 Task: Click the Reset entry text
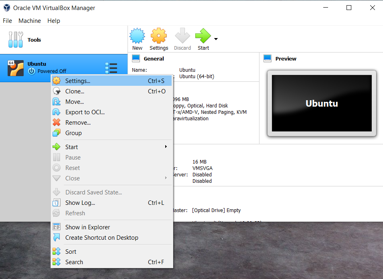[73, 168]
